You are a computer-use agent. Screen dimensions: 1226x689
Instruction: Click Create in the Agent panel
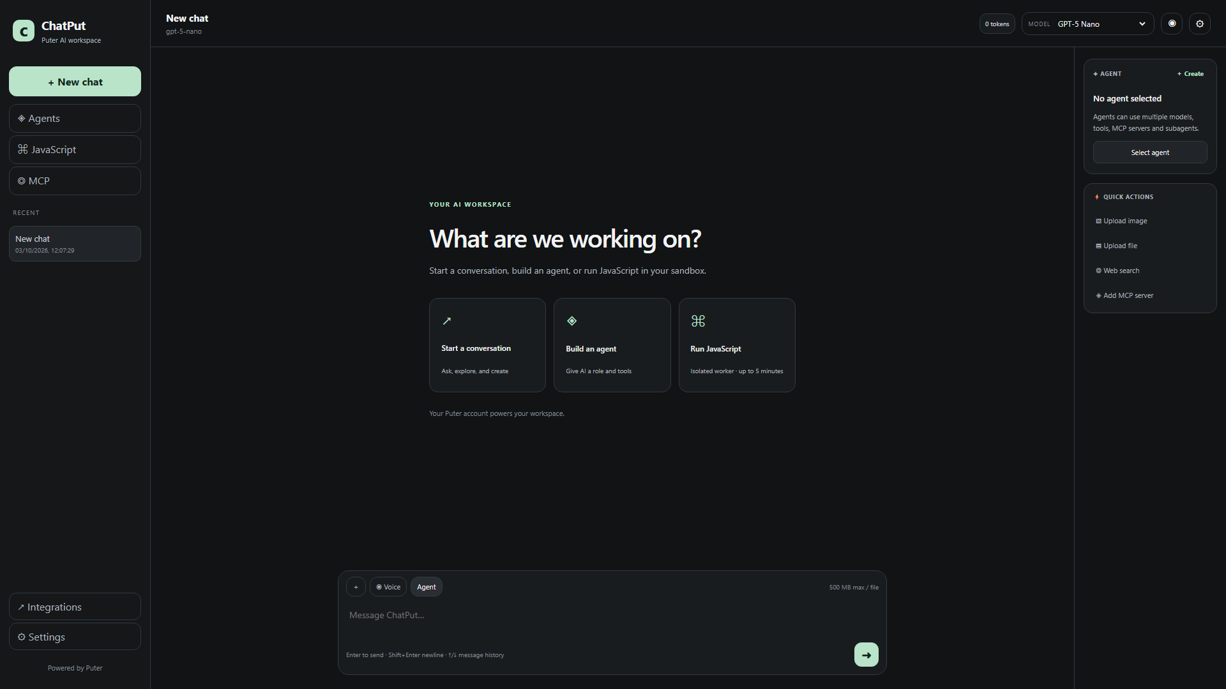click(1191, 74)
